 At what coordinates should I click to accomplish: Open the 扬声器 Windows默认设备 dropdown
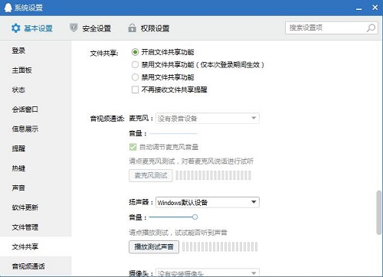(208, 203)
